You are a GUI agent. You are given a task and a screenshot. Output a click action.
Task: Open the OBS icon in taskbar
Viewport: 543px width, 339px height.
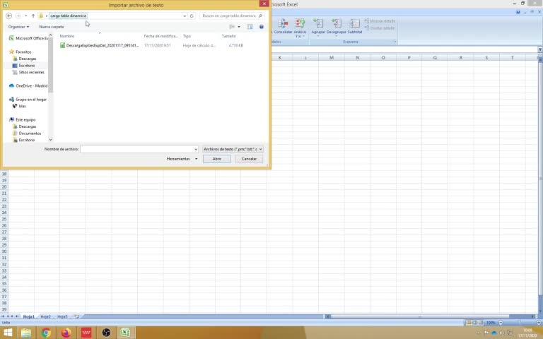(x=106, y=333)
